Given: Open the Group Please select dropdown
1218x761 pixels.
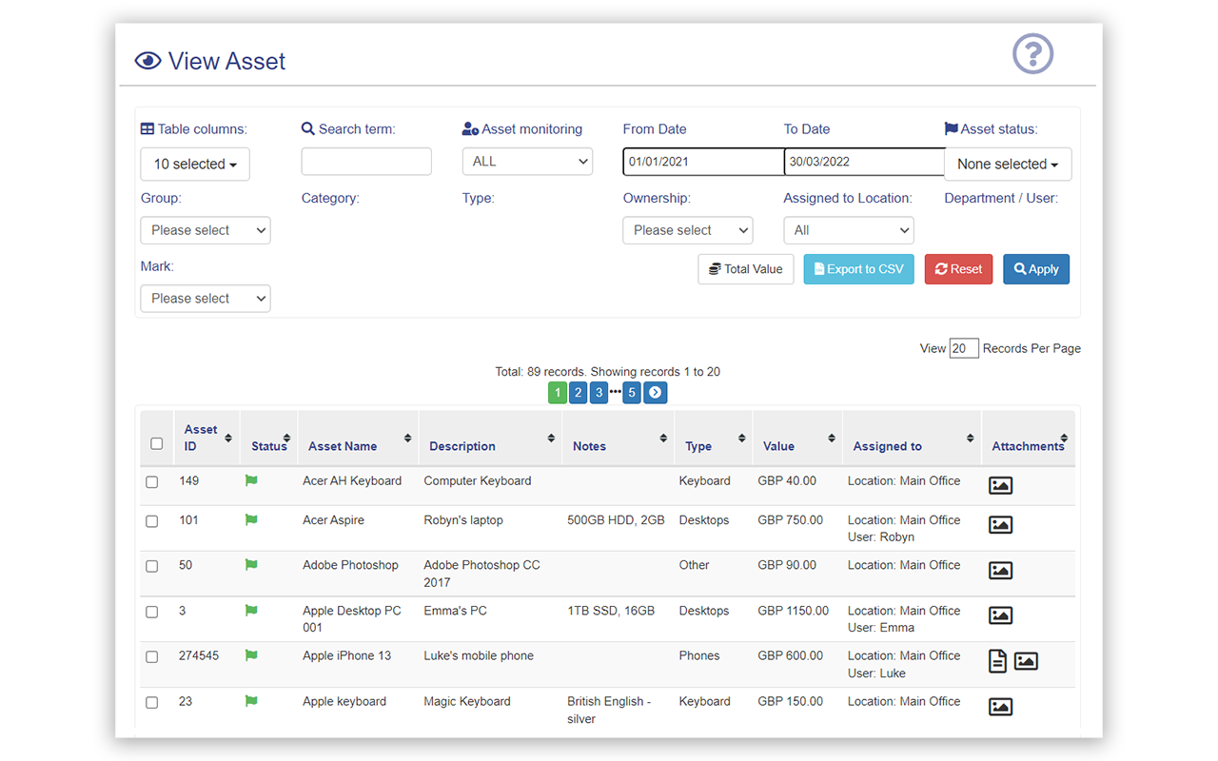Looking at the screenshot, I should [x=206, y=230].
